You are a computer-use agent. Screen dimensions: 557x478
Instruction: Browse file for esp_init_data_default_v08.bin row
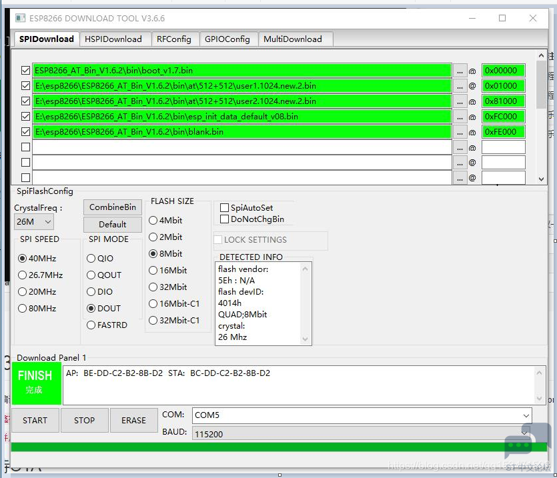460,117
